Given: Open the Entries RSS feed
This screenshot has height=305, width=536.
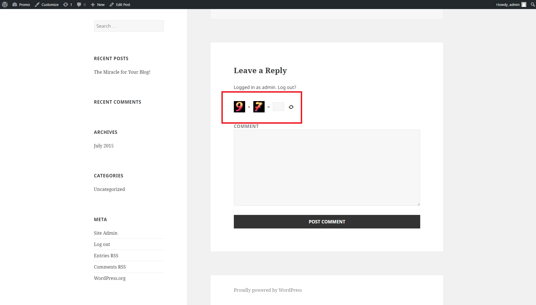Looking at the screenshot, I should pos(106,256).
